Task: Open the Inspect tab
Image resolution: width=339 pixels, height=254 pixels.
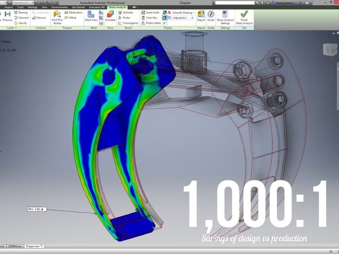Action: 8,7
